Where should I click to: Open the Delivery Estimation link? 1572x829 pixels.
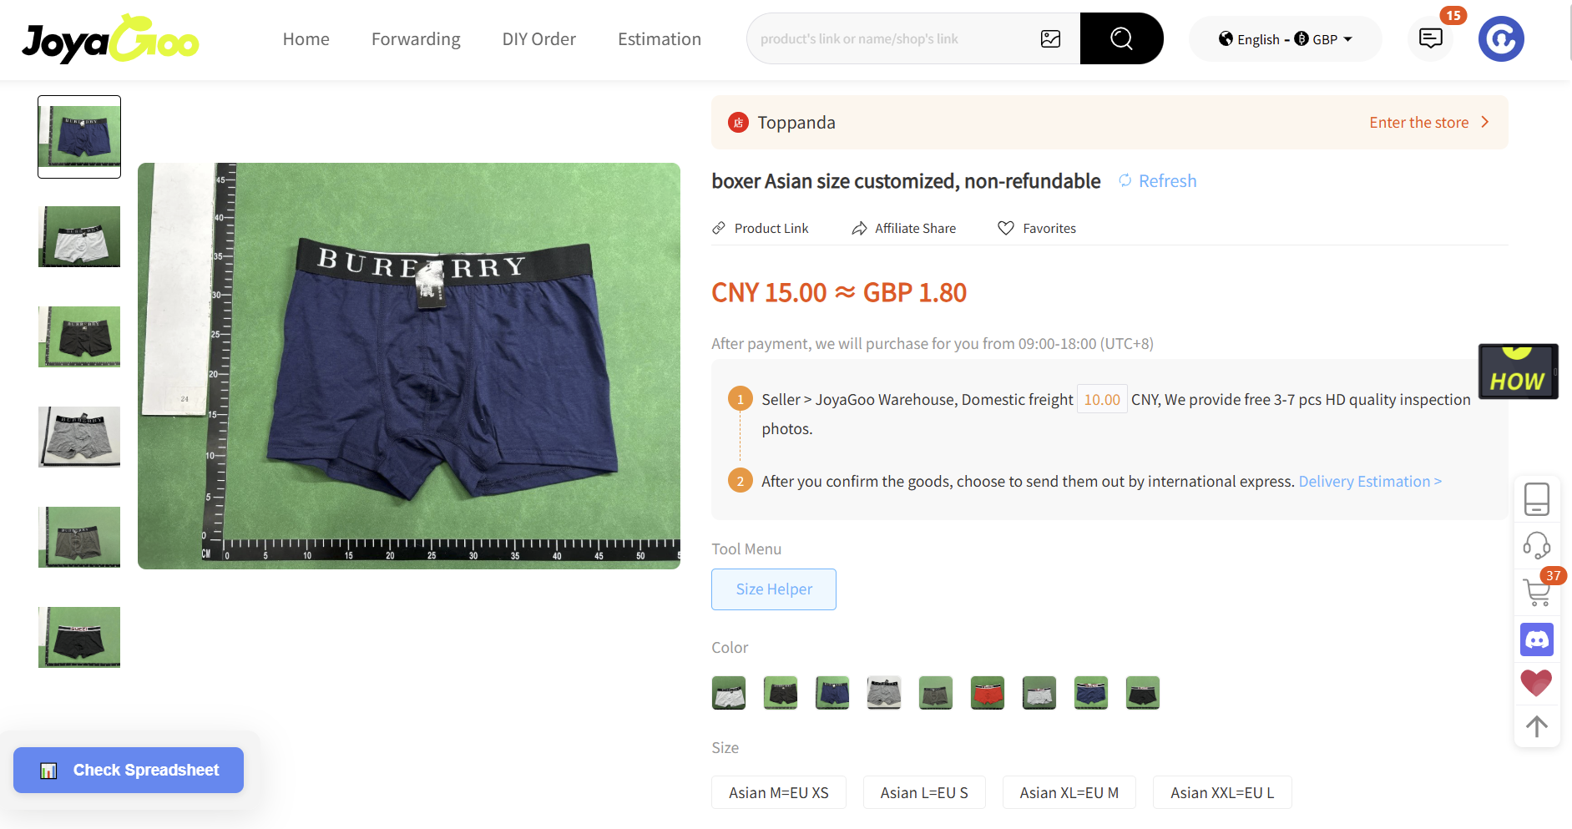coord(1370,482)
